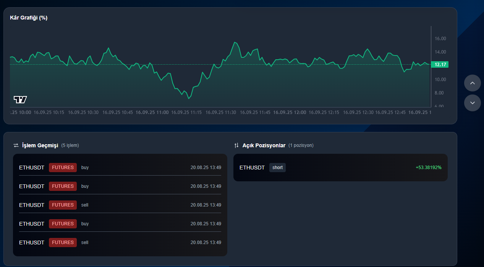Viewport: 484px width, 267px height.
Task: Click the up-down arrows icon beside Açık Pozisyonlar
Action: tap(236, 145)
